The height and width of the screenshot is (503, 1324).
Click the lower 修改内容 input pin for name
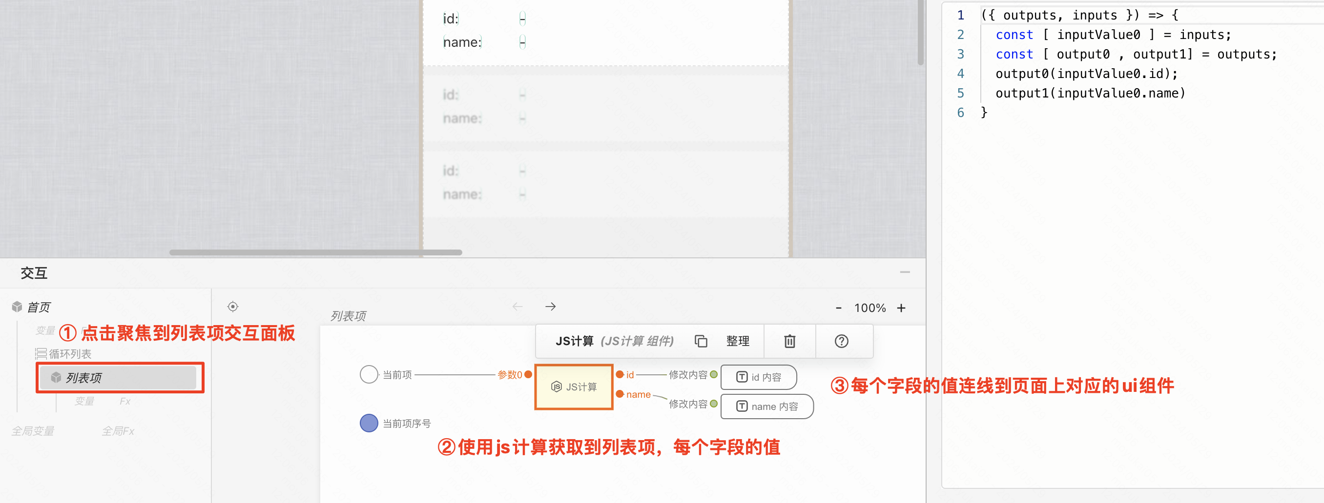pos(713,404)
